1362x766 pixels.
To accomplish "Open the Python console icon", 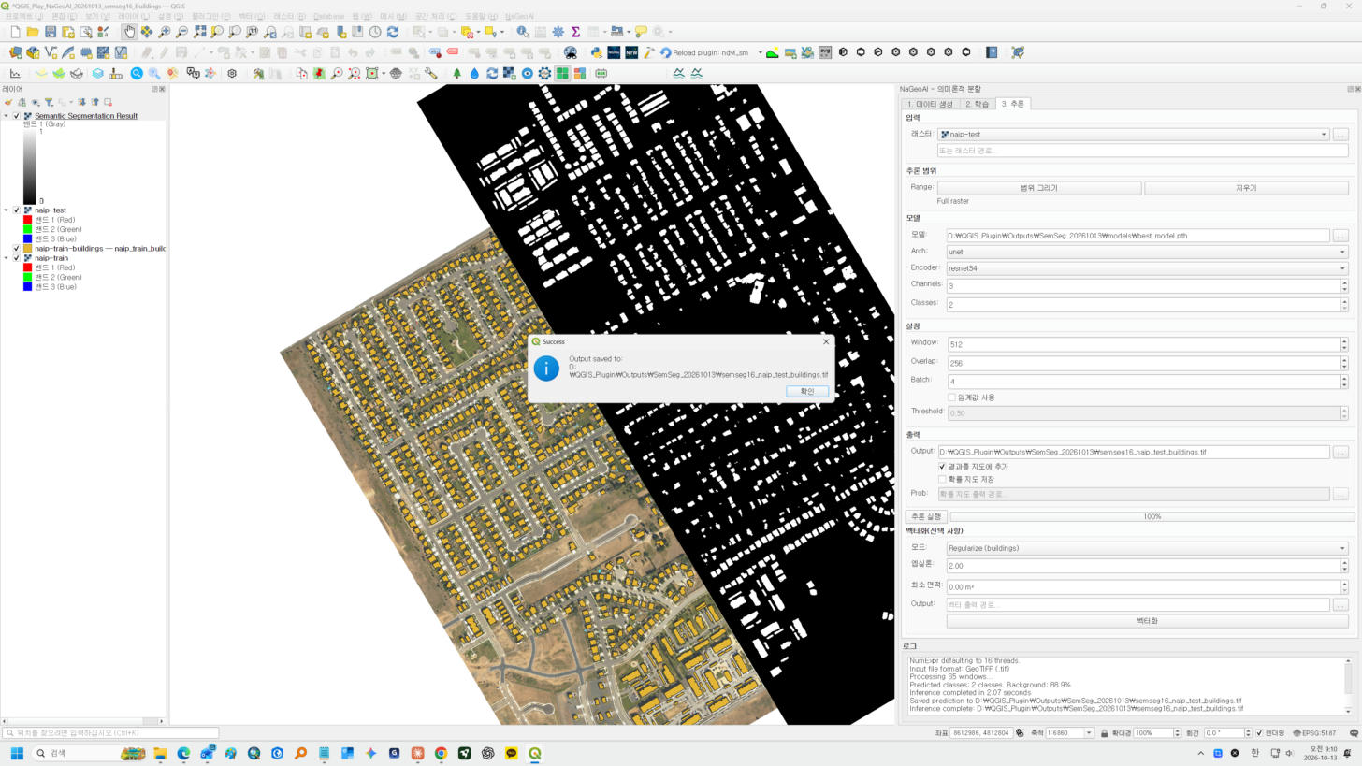I will [x=596, y=52].
